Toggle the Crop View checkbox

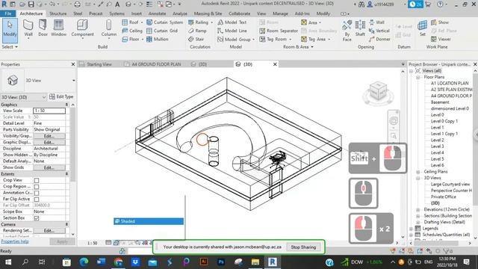37,181
